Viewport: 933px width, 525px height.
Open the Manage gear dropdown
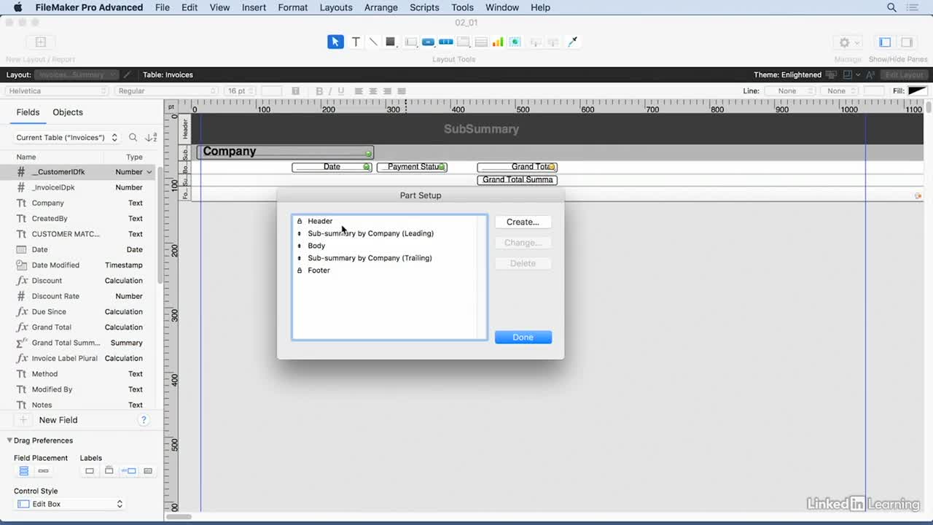pyautogui.click(x=848, y=42)
